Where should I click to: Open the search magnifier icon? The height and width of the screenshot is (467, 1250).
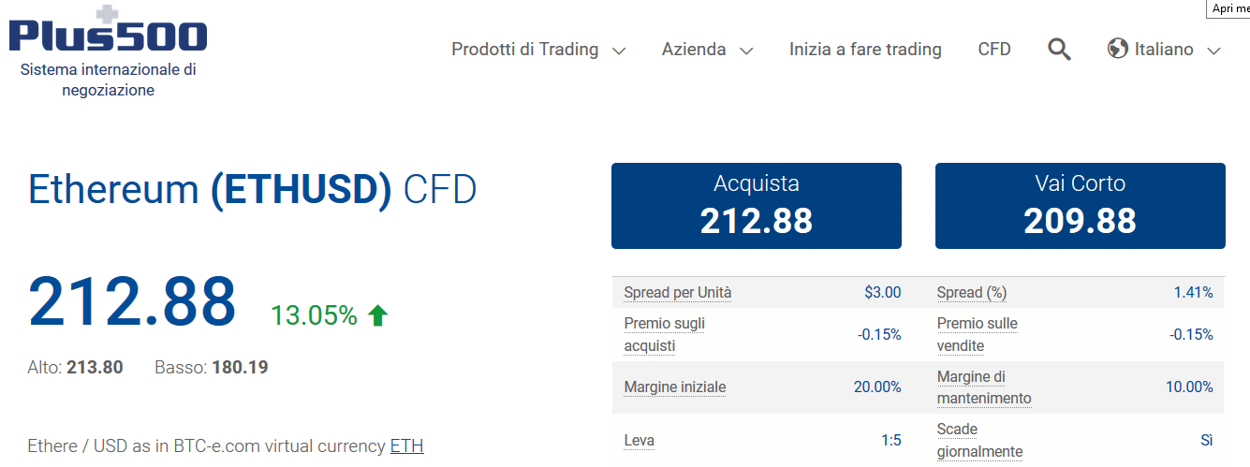point(1059,50)
